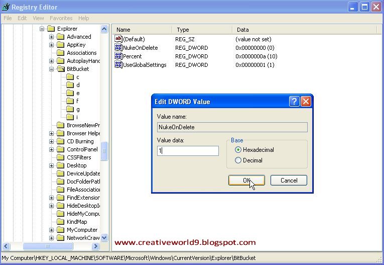Image resolution: width=384 pixels, height=265 pixels.
Task: Click the tree's vertical scrollbar thumb
Action: pyautogui.click(x=104, y=151)
